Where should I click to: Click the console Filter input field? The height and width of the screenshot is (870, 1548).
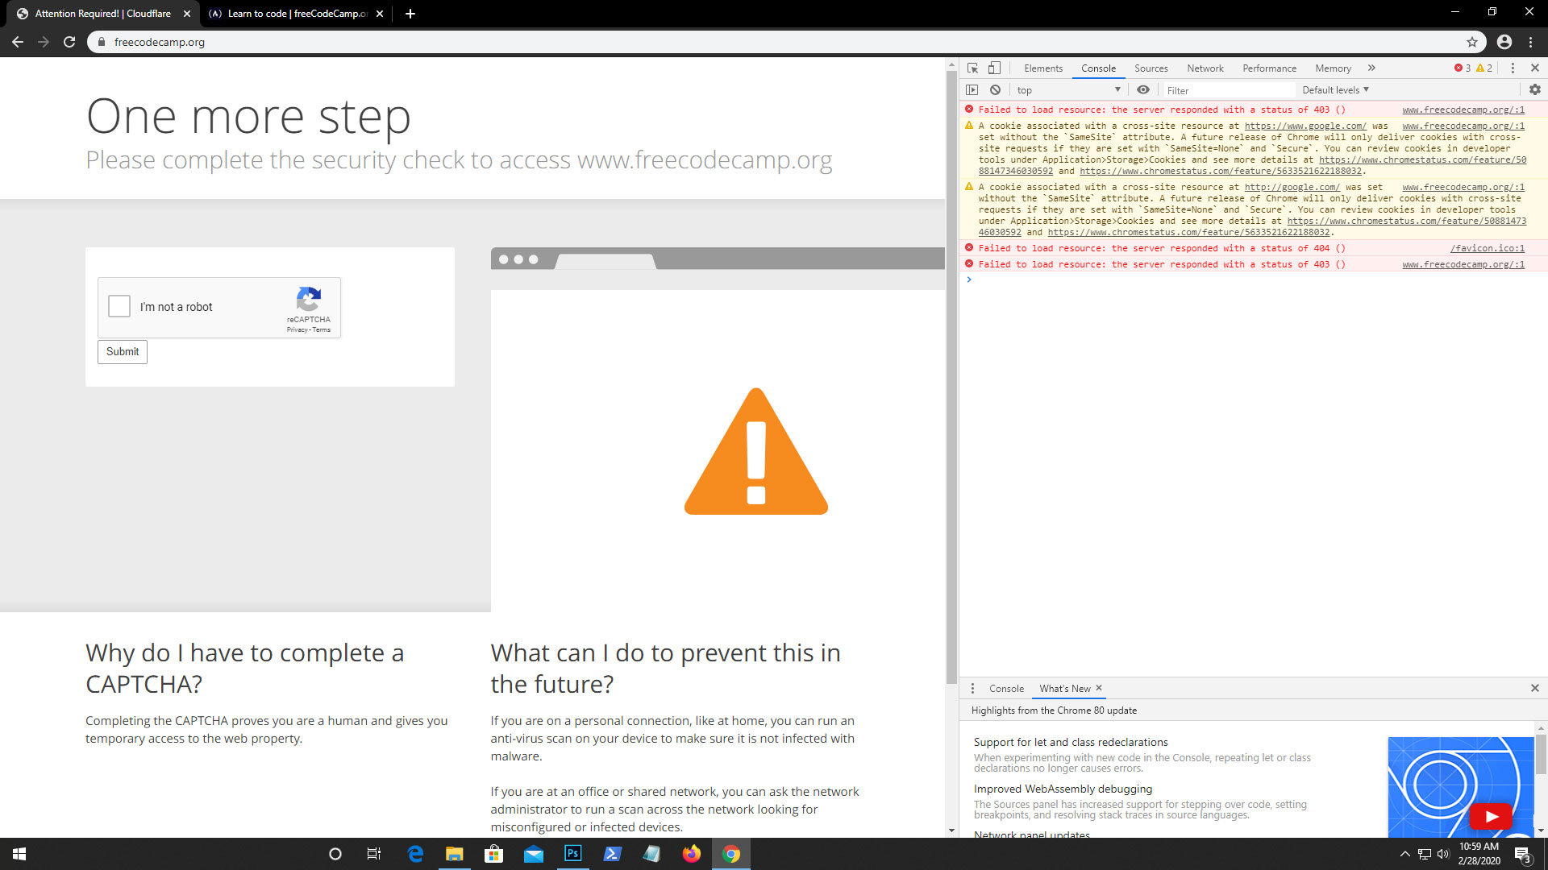tap(1227, 90)
